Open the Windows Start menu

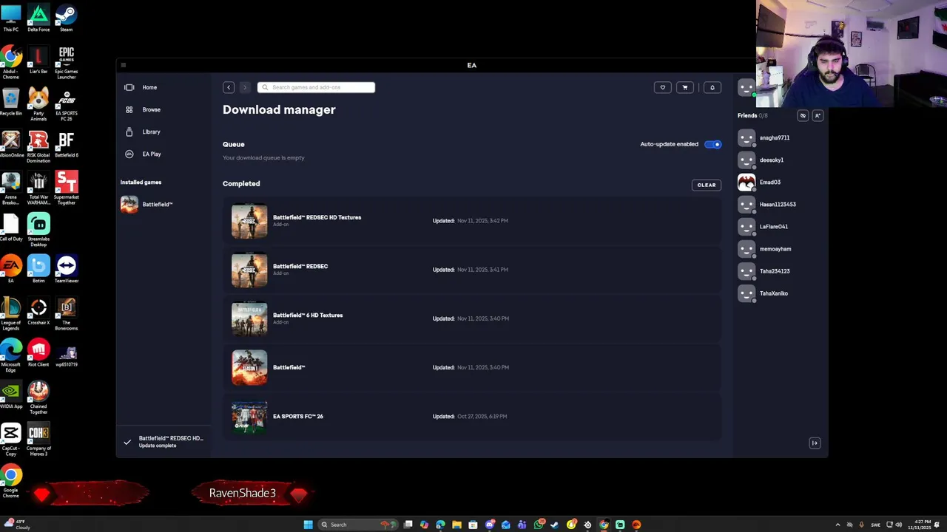tap(308, 525)
